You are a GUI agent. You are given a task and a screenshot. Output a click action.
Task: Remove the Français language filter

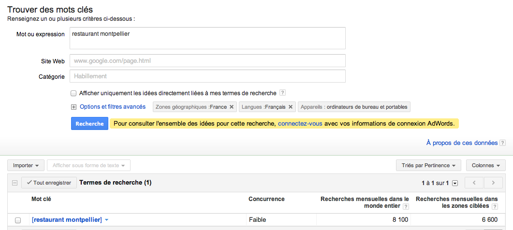click(291, 107)
